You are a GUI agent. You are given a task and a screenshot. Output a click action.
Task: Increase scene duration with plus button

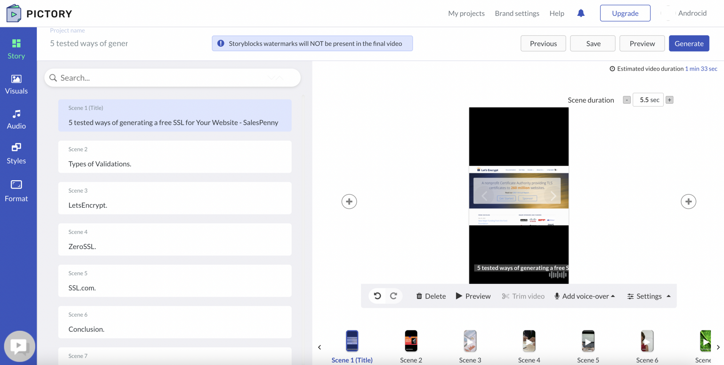(670, 100)
